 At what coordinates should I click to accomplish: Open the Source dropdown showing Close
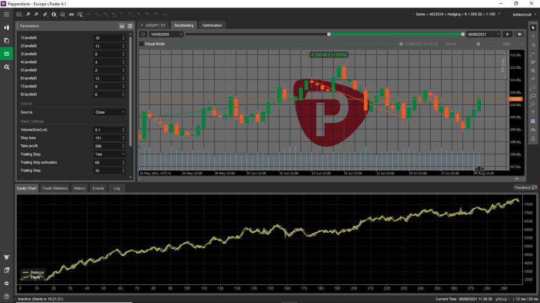pyautogui.click(x=109, y=112)
